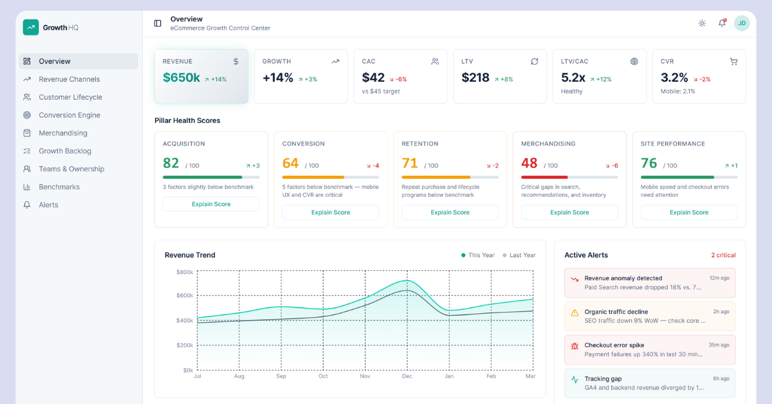Click the Dec label on chart axis
The width and height of the screenshot is (772, 404).
click(x=407, y=376)
